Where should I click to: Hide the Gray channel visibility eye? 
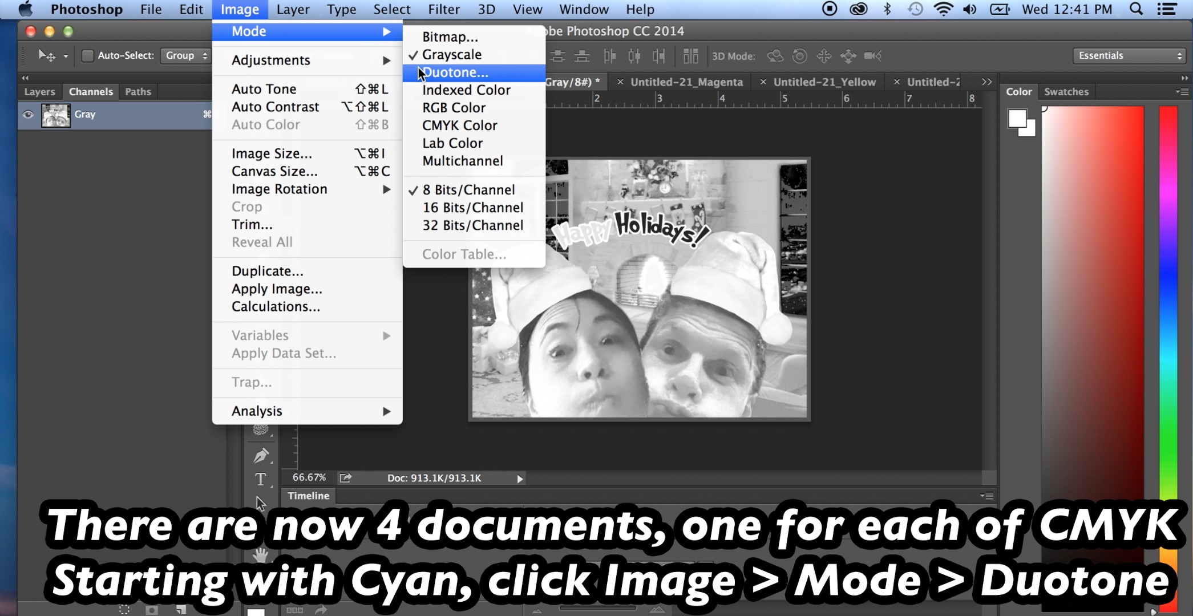(x=28, y=115)
